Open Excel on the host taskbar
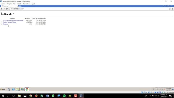The width and height of the screenshot is (174, 98). [42, 96]
